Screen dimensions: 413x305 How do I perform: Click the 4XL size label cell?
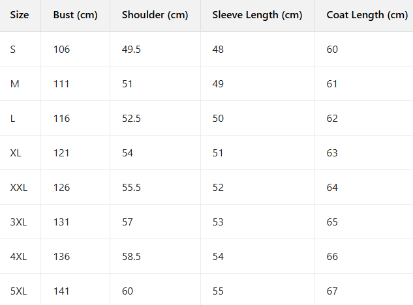click(x=18, y=257)
